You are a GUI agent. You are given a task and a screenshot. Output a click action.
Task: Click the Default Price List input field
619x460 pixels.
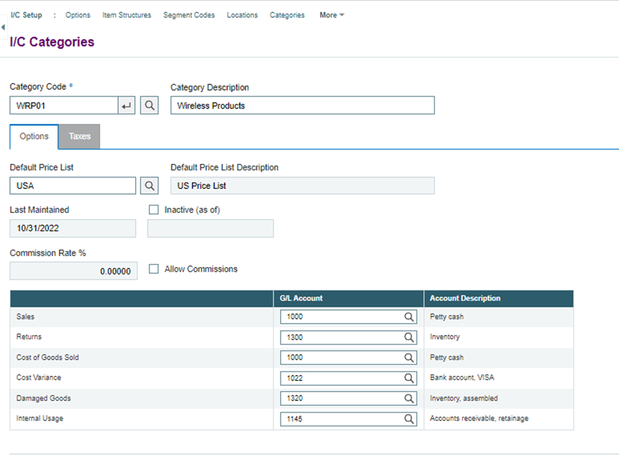click(x=73, y=186)
